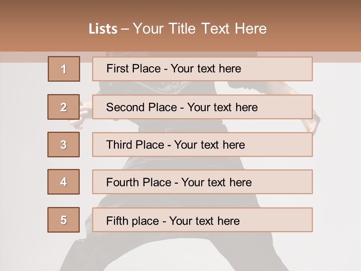Select the number 4 square
The width and height of the screenshot is (361, 271).
pos(64,182)
